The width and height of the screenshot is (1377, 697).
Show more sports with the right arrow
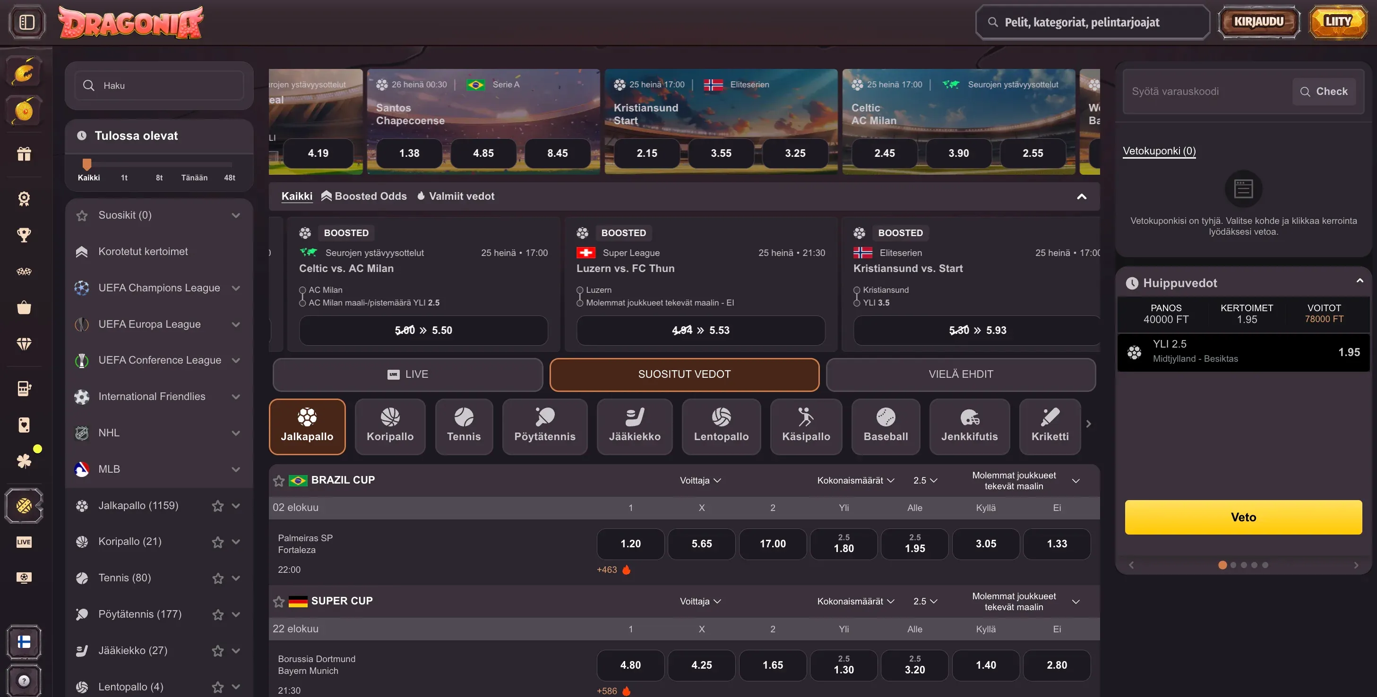[x=1088, y=424]
